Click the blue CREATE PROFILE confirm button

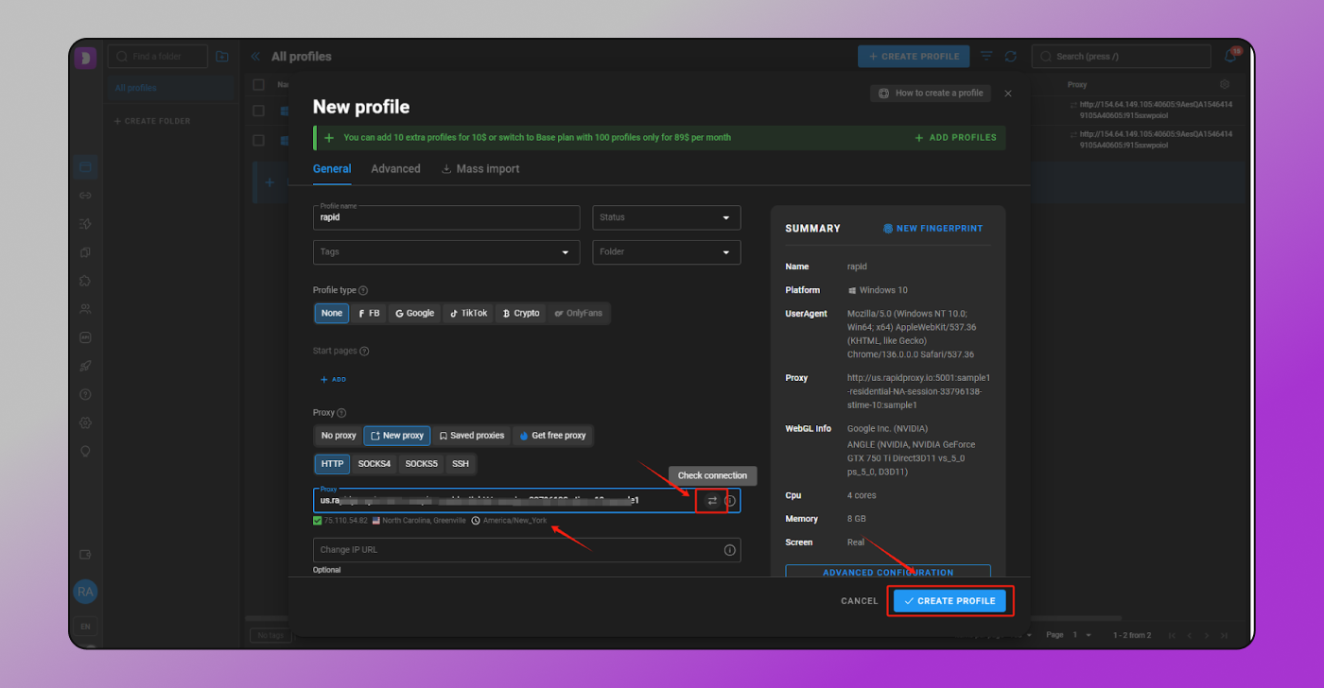(x=949, y=601)
